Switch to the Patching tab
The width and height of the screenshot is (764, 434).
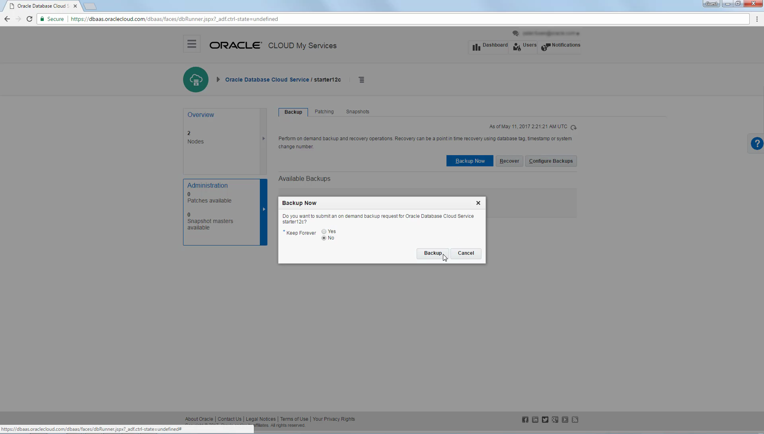click(324, 112)
